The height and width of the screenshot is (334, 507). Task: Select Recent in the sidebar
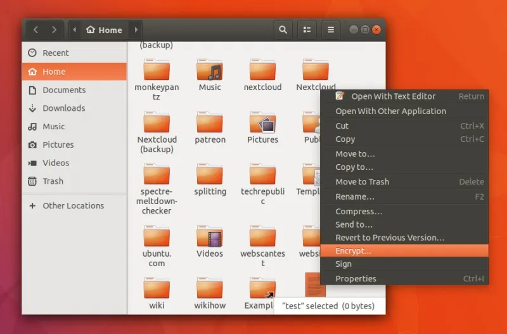[x=55, y=53]
